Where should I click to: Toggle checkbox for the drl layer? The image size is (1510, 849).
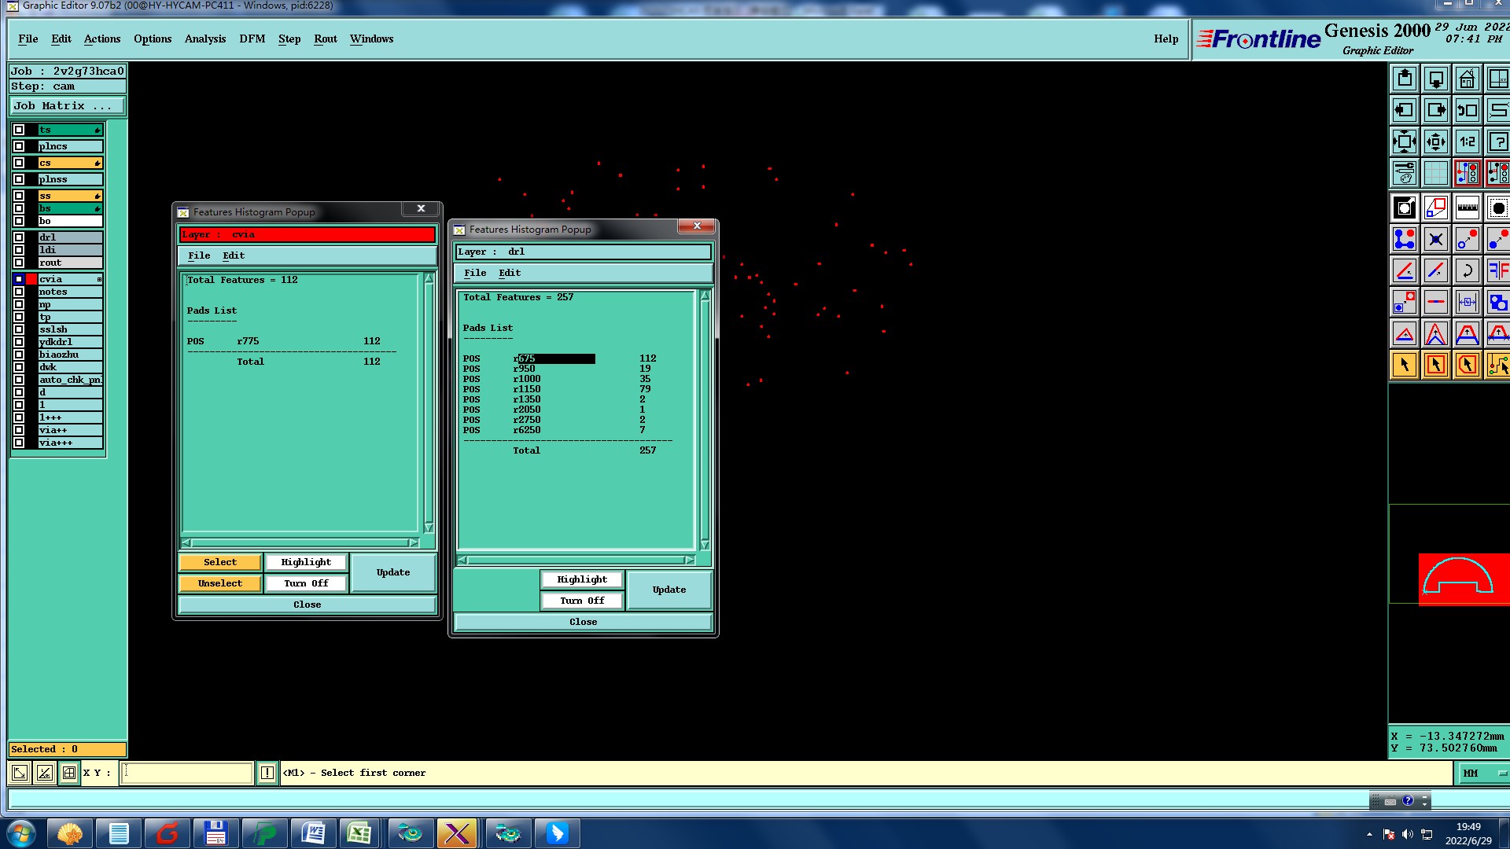19,237
